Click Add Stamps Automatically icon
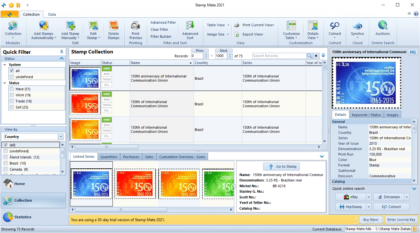The height and width of the screenshot is (233, 420). [43, 26]
